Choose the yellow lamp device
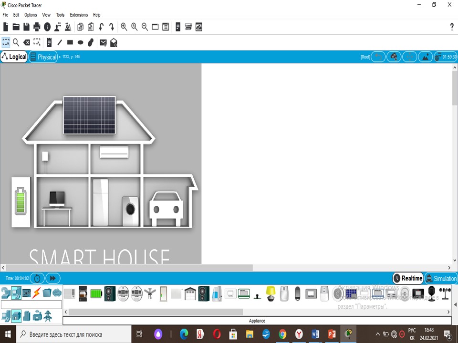 tap(271, 293)
